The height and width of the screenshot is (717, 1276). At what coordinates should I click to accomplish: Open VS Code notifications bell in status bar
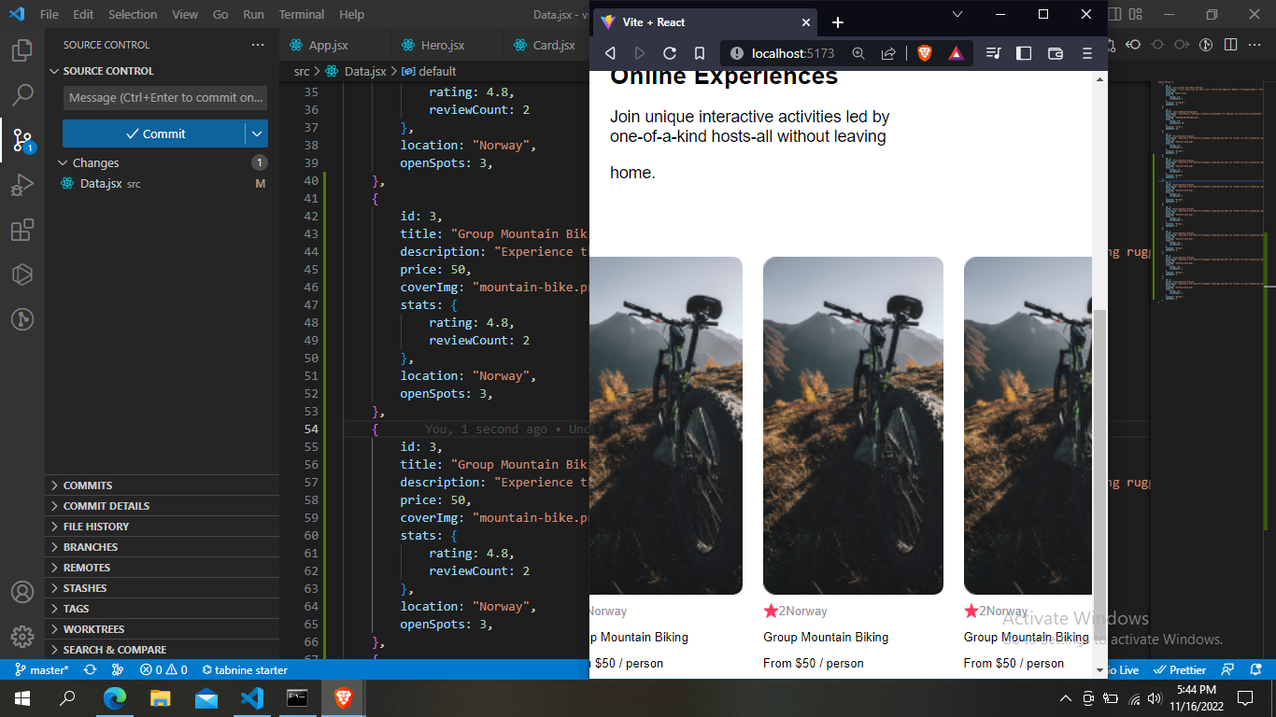pos(1254,669)
